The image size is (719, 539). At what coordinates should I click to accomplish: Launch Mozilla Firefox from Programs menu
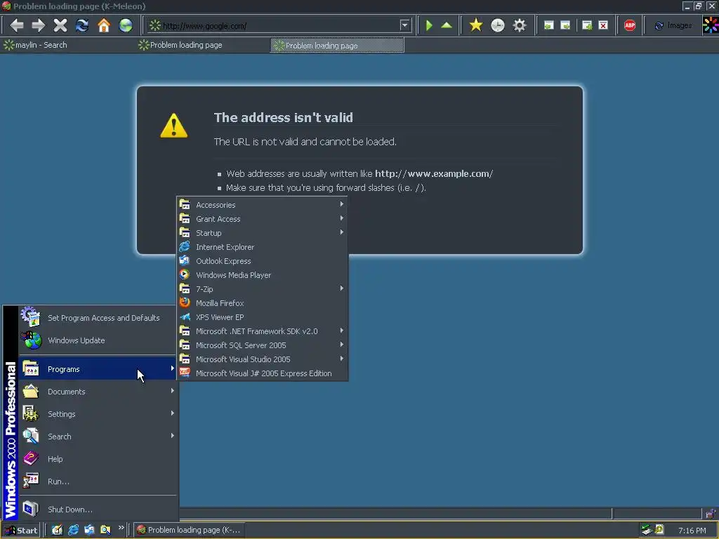pos(263,303)
